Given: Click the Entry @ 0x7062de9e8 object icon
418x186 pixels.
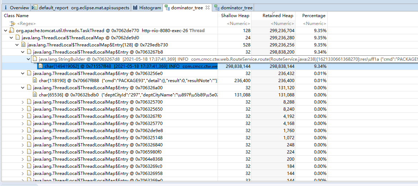Looking at the screenshot, I should 29,131.
